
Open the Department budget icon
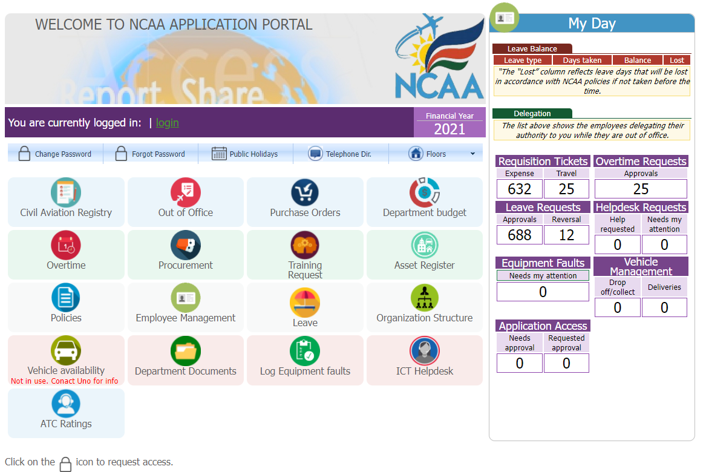[x=424, y=192]
